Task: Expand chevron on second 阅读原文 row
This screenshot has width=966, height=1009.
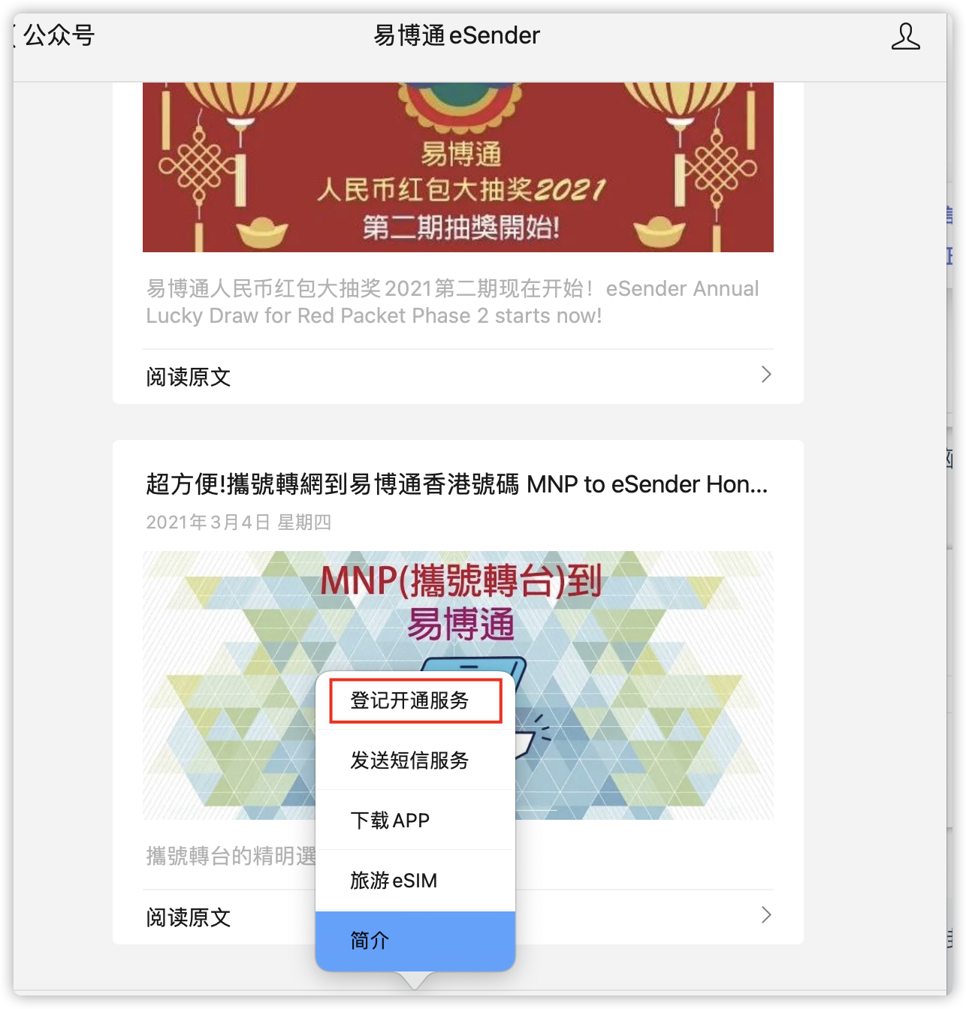Action: click(x=766, y=914)
